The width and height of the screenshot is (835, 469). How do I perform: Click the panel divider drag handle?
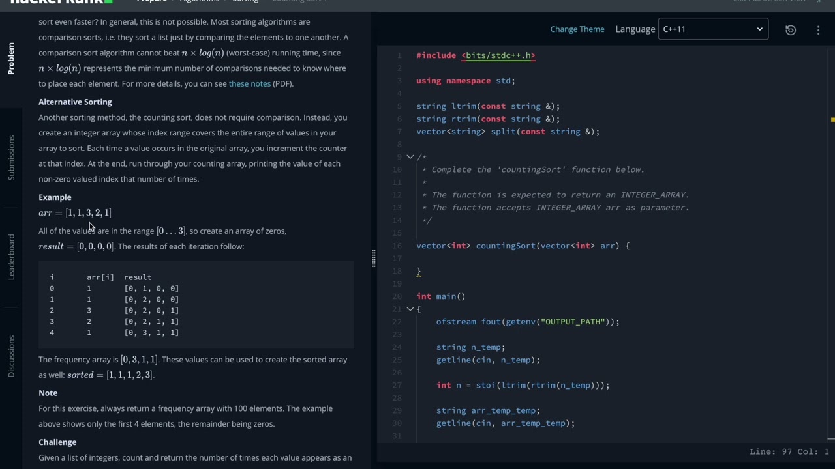pyautogui.click(x=374, y=259)
